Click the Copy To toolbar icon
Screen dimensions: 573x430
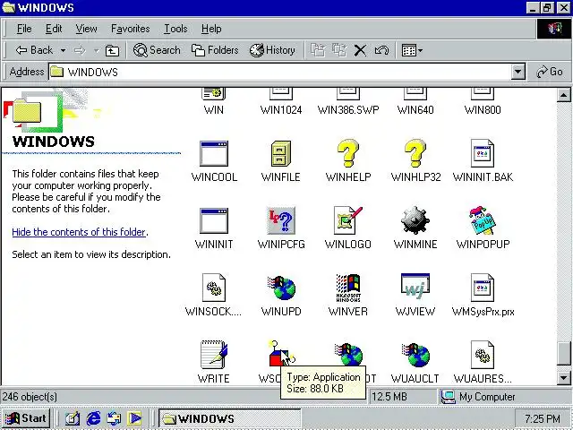339,50
